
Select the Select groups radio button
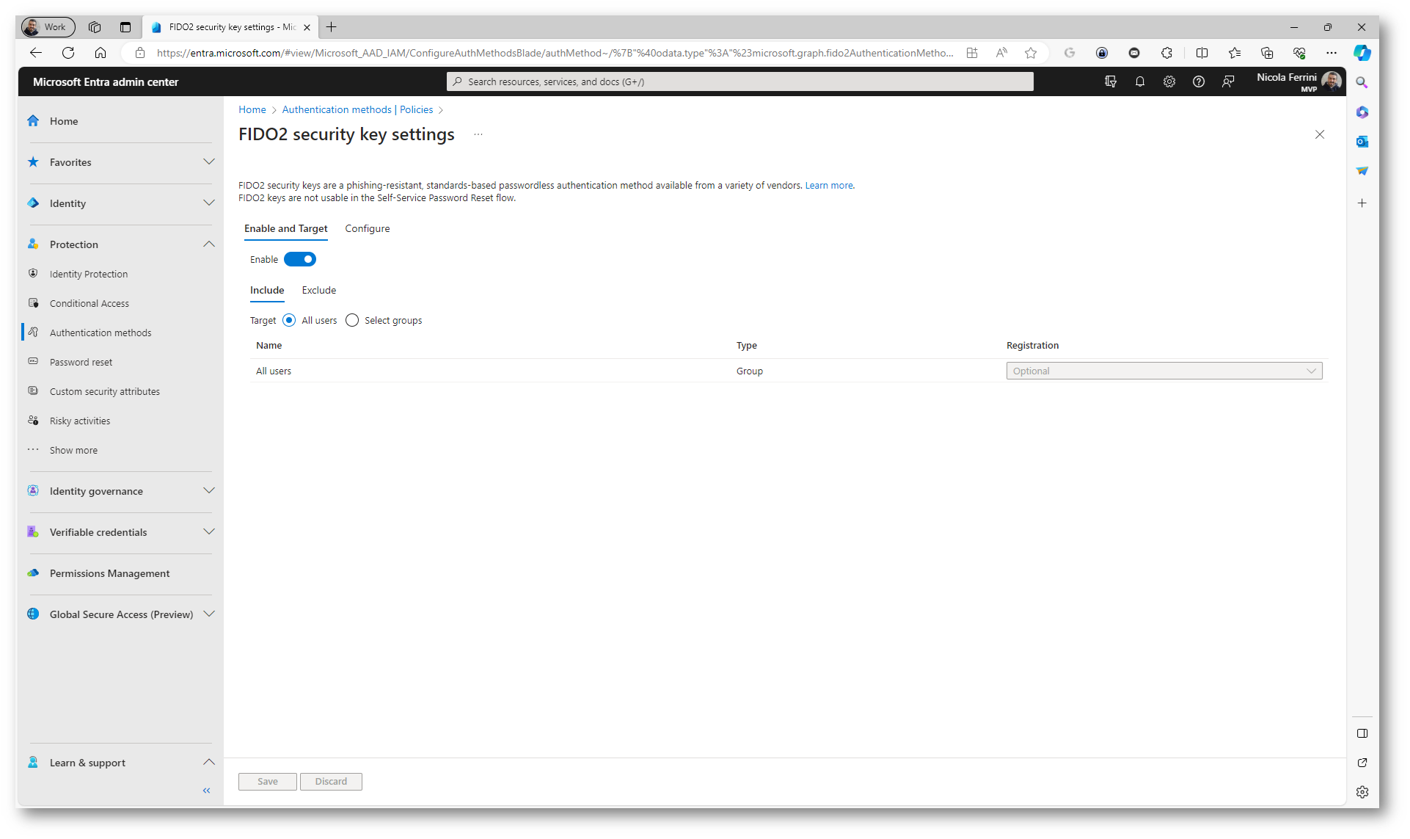click(352, 321)
